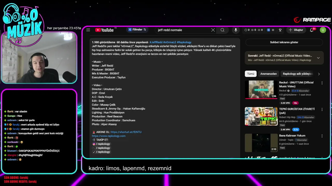Run the search with the magnifier icon

click(x=223, y=30)
